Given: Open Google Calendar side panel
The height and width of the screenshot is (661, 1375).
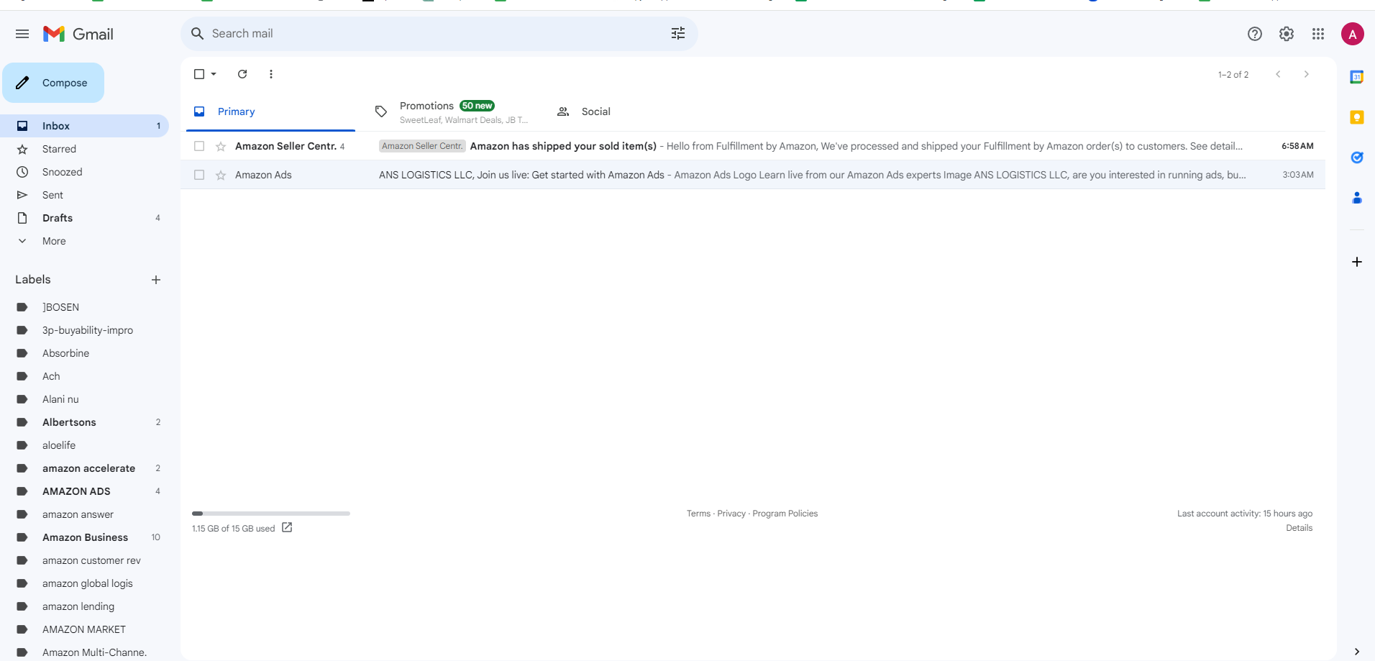Looking at the screenshot, I should pos(1357,77).
